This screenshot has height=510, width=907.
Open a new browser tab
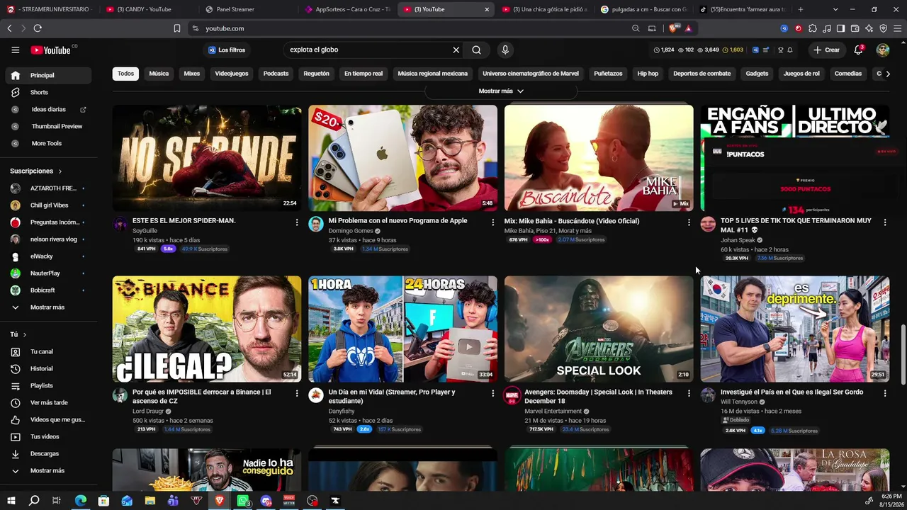pos(801,9)
